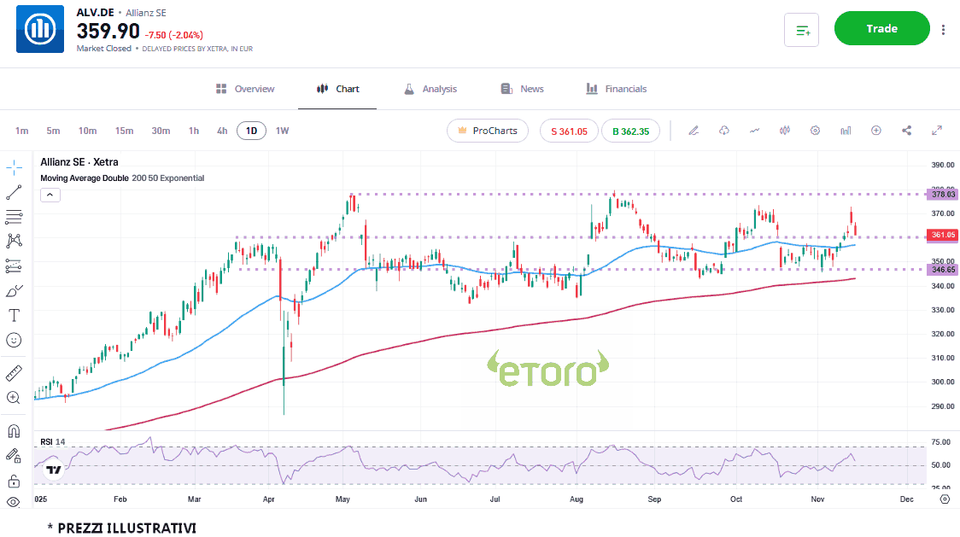Open chart settings gear in top toolbar
This screenshot has height=537, width=960.
pyautogui.click(x=815, y=131)
